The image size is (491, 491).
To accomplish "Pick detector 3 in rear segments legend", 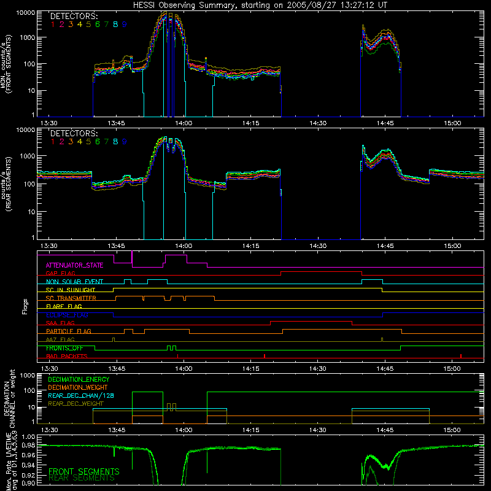I will 71,142.
